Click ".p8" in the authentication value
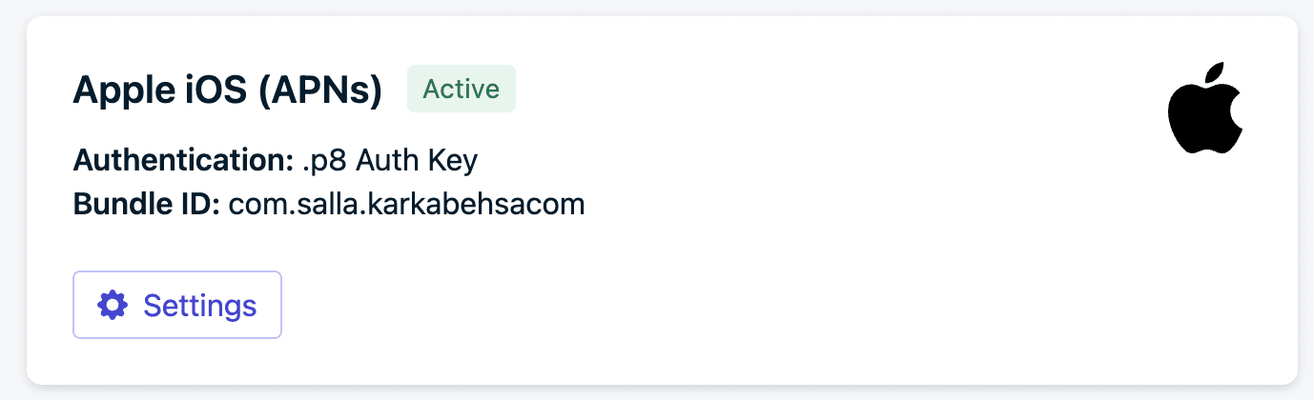Image resolution: width=1314 pixels, height=400 pixels. (322, 161)
